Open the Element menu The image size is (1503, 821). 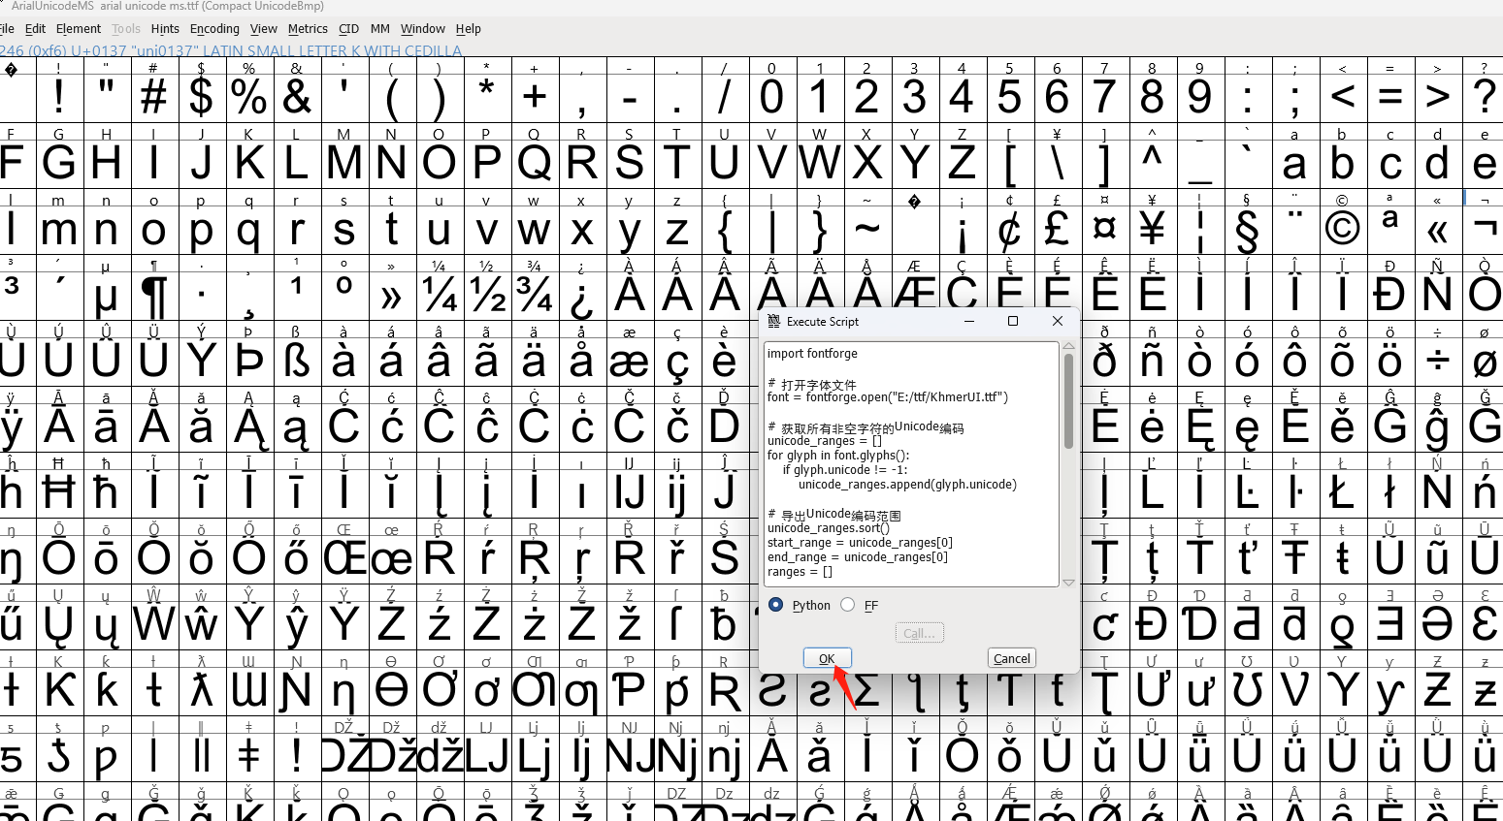click(79, 29)
